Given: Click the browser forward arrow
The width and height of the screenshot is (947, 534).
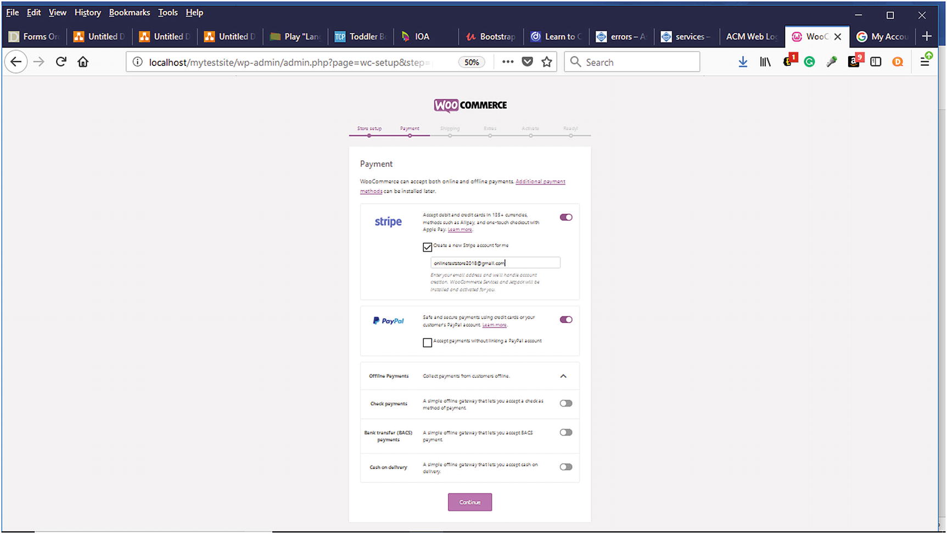Looking at the screenshot, I should (x=38, y=62).
